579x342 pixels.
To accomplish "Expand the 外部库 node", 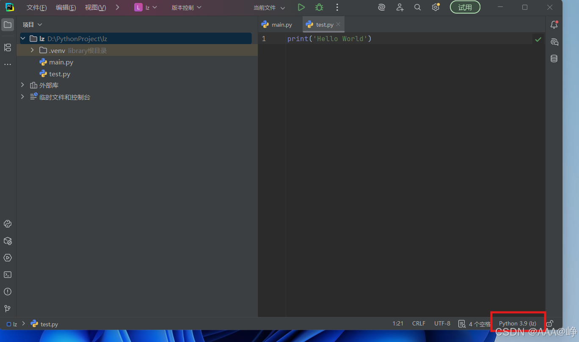I will point(22,85).
